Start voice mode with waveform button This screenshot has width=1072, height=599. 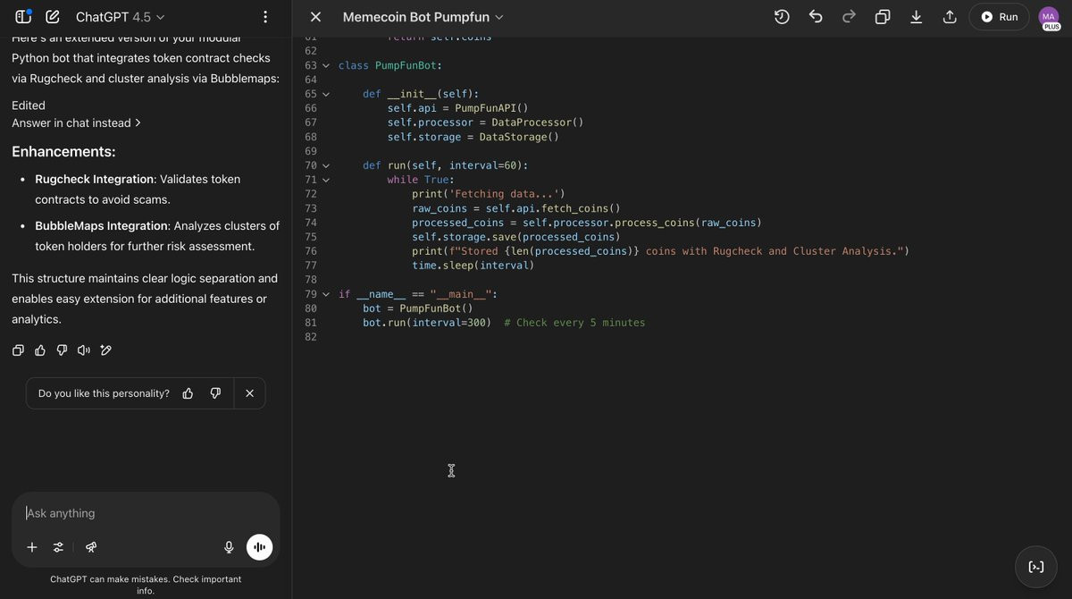(259, 547)
